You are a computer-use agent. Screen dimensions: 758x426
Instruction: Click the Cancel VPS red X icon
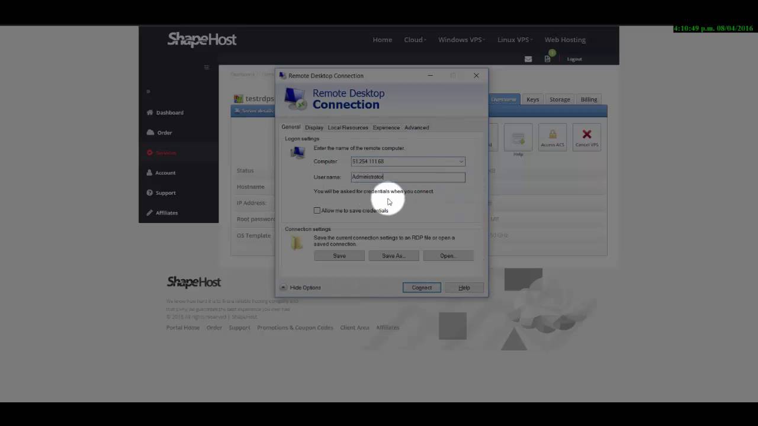coord(587,138)
